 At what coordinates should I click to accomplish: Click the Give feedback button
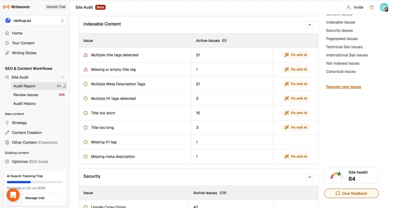[351, 193]
